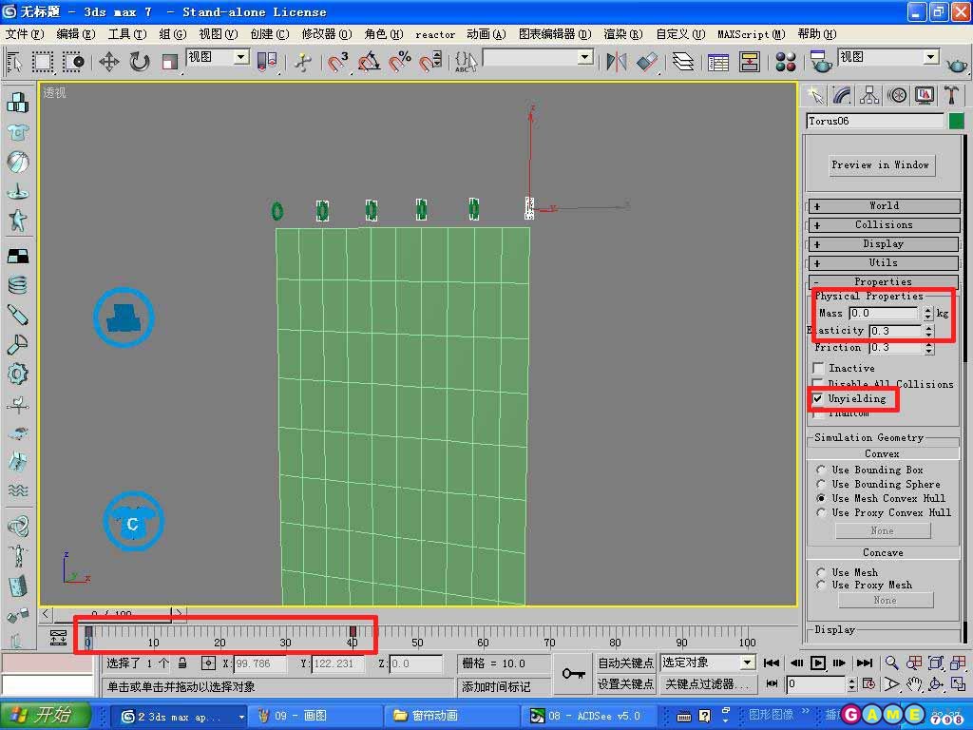Switch to the Modify panel tab
The image size is (973, 730).
[x=842, y=95]
